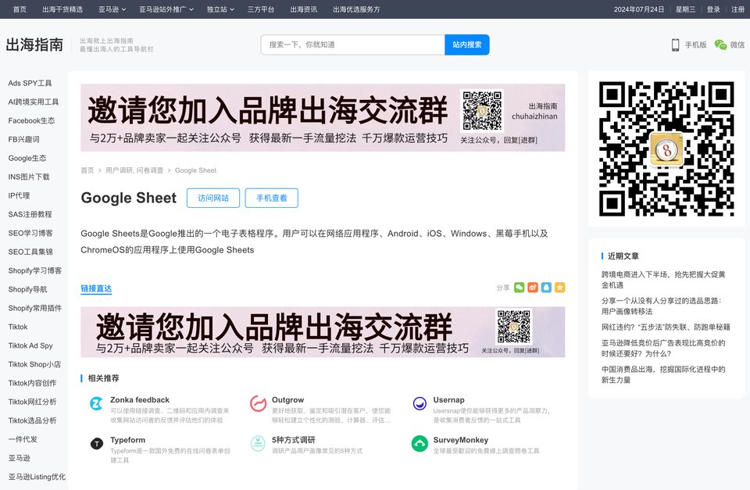Screen dimensions: 750x490
Task: Open Tiktok内容创作 in sidebar
Action: point(32,383)
